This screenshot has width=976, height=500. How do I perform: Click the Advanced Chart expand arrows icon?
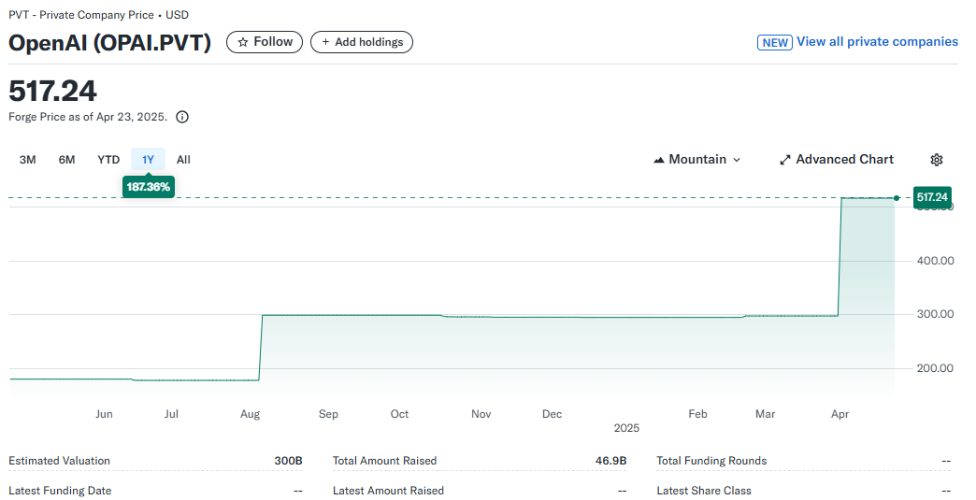pyautogui.click(x=785, y=160)
